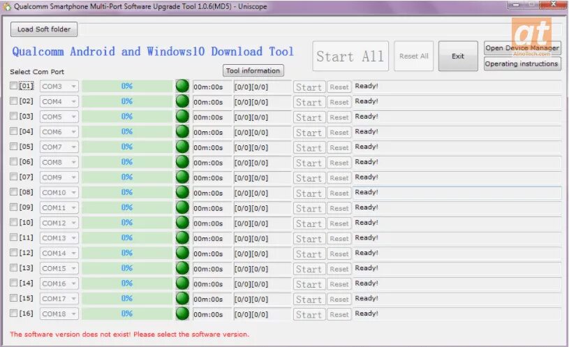Click the [0/0][0/0] counter in row 06

[x=263, y=163]
